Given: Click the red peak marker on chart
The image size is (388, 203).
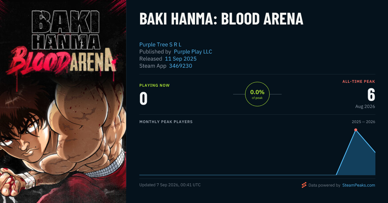Looking at the screenshot, I should point(356,130).
